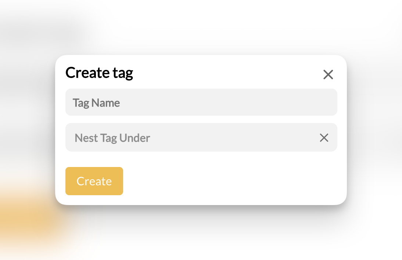This screenshot has width=402, height=260.
Task: Select the Create tag dialog header
Action: click(x=99, y=73)
